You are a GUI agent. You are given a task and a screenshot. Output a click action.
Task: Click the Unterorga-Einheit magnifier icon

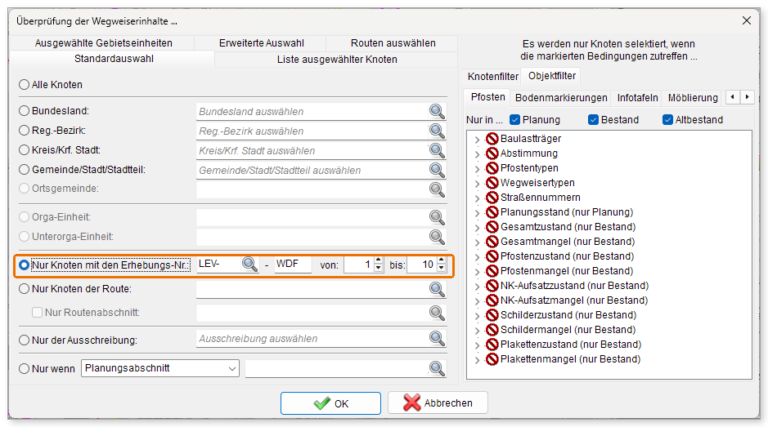[x=437, y=237]
